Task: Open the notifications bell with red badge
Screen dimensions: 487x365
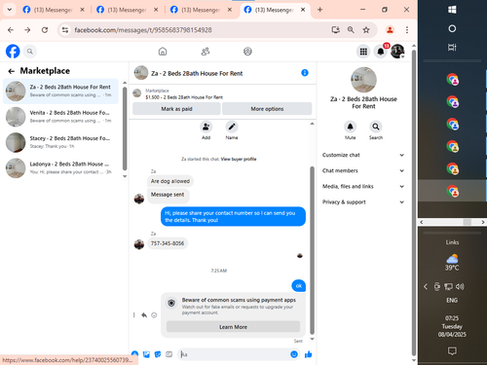Action: point(381,52)
